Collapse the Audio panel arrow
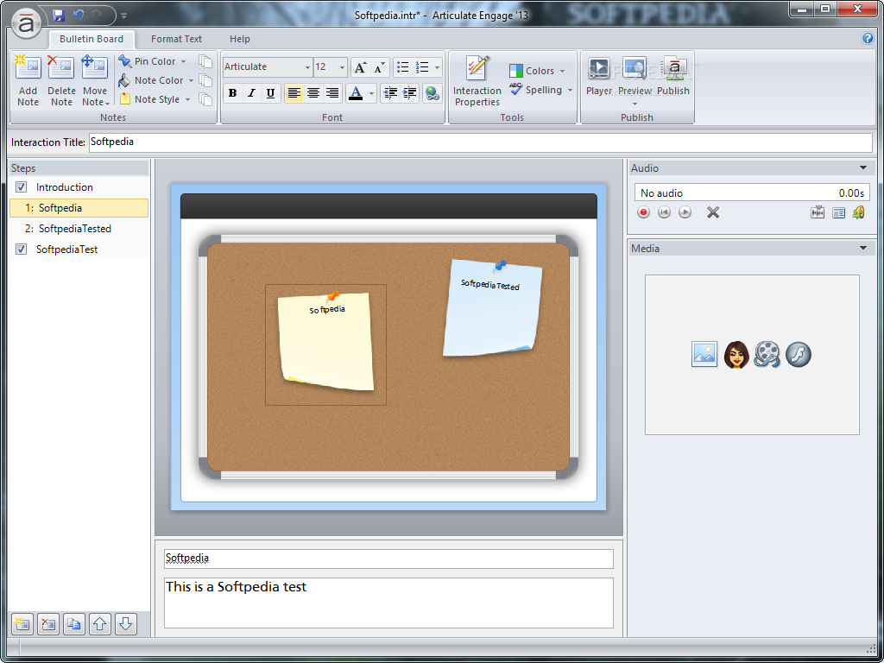 click(863, 168)
